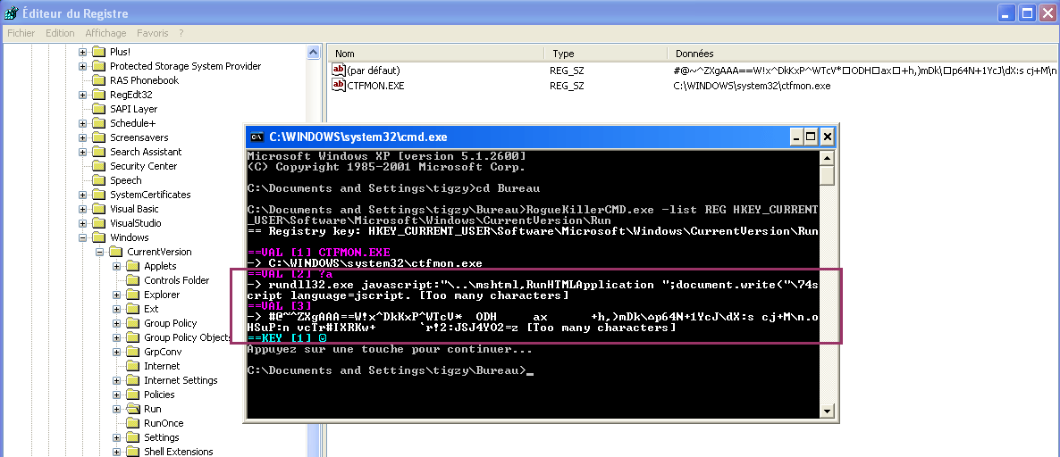Click the cmd.exe title bar icon
Screen dimensions: 1060x457
click(257, 137)
